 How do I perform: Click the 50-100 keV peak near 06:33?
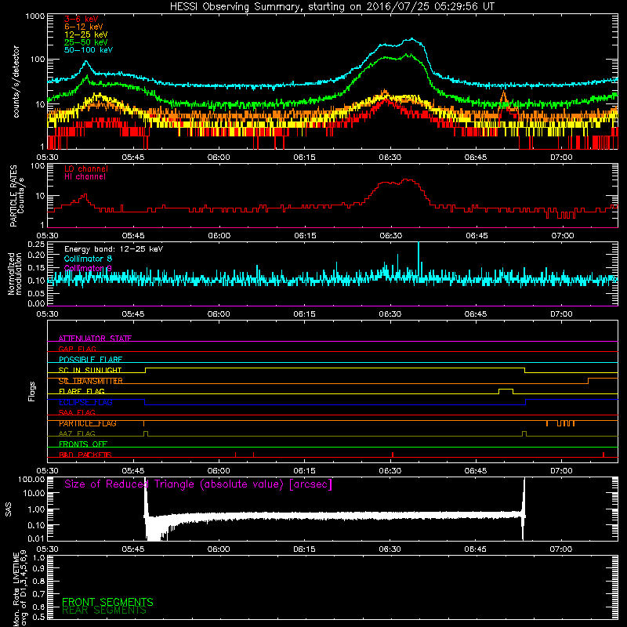tap(411, 39)
